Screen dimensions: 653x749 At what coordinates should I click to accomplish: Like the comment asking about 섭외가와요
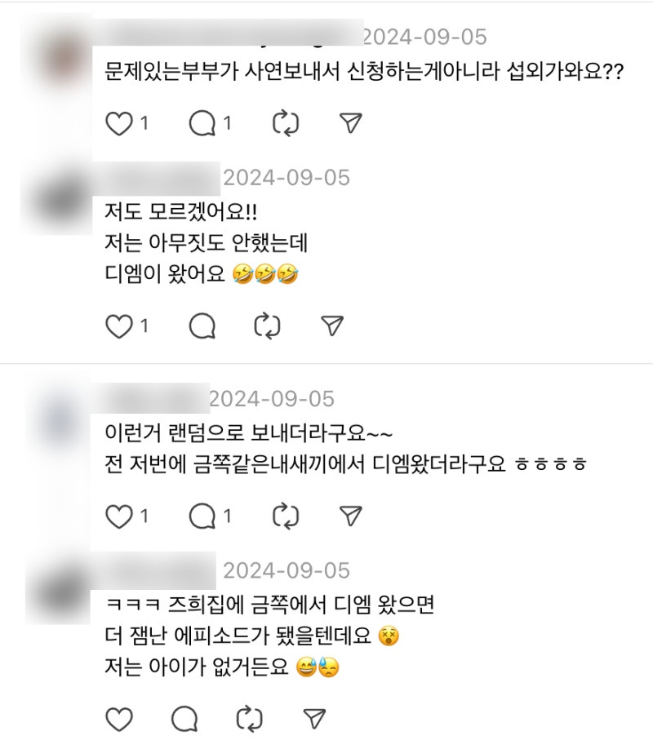click(120, 124)
